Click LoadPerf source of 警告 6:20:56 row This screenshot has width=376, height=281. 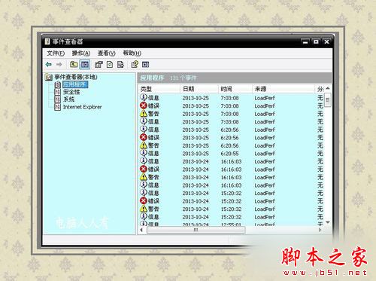265,145
